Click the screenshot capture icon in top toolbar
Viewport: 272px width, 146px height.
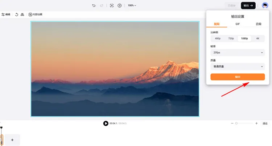click(112, 5)
